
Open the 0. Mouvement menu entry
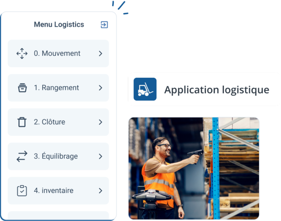coord(58,53)
